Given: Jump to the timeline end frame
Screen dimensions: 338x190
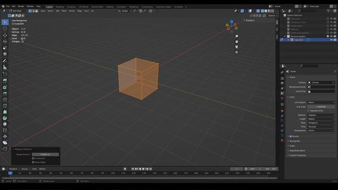Looking at the screenshot, I should point(151,169).
